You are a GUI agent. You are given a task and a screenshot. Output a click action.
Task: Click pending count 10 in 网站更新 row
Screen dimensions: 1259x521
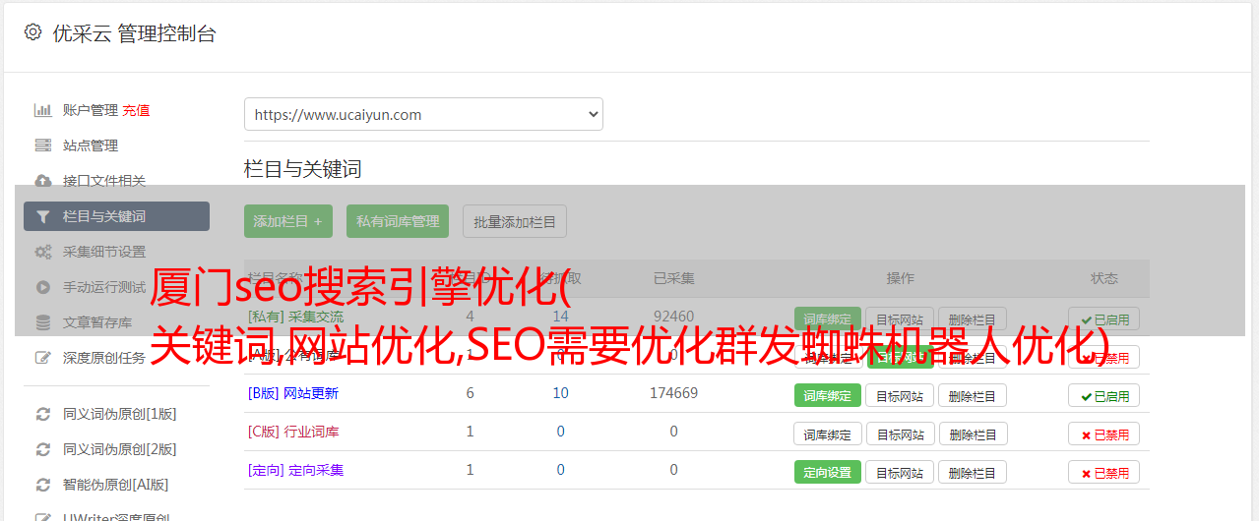(560, 393)
